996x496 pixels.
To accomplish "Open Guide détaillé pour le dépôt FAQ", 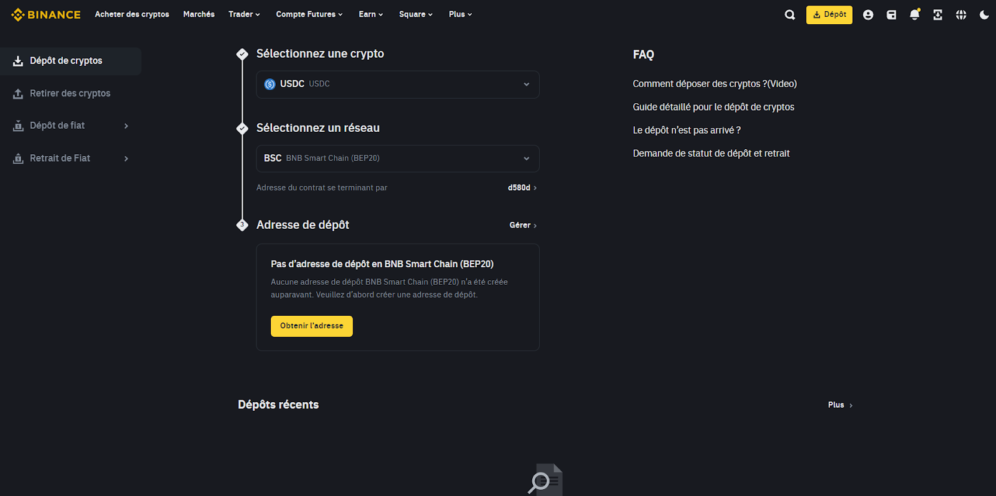I will [713, 107].
